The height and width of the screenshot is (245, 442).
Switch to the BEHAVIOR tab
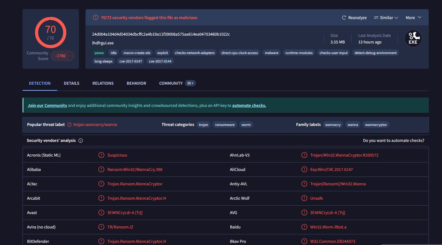[136, 83]
